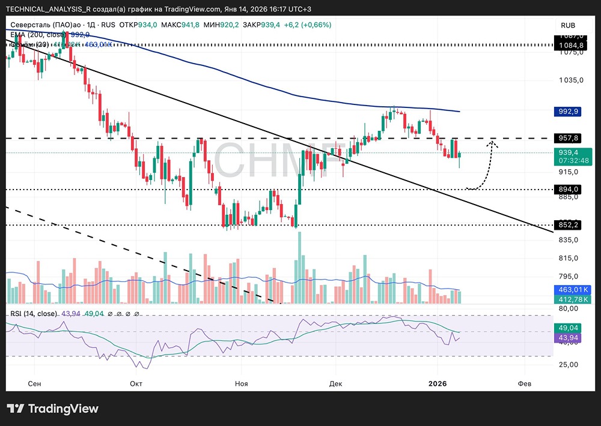
Task: Click the 852,2 dotted level price label
Action: [568, 225]
